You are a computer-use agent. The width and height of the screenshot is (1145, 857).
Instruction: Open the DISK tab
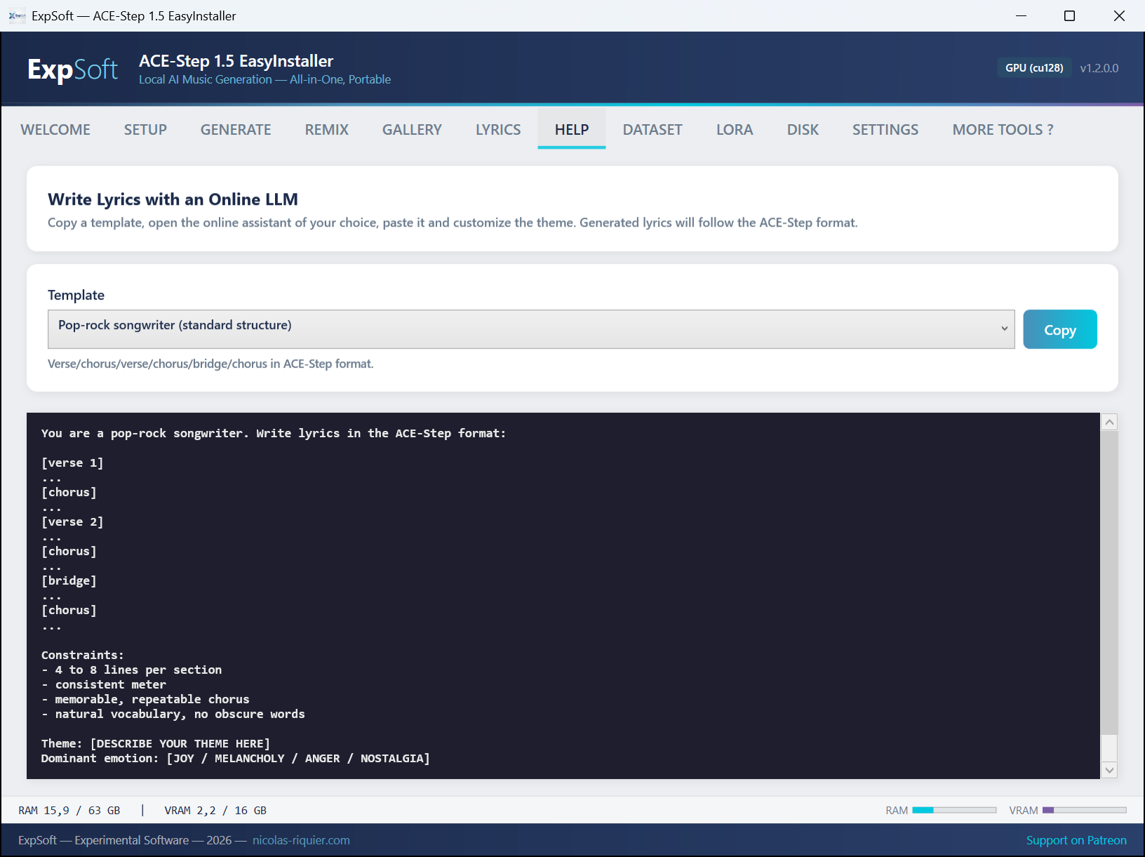[803, 129]
